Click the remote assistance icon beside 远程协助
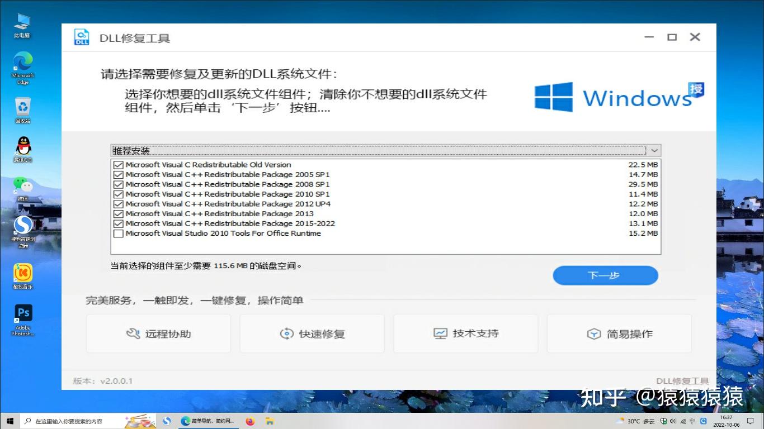This screenshot has height=429, width=764. [x=133, y=334]
